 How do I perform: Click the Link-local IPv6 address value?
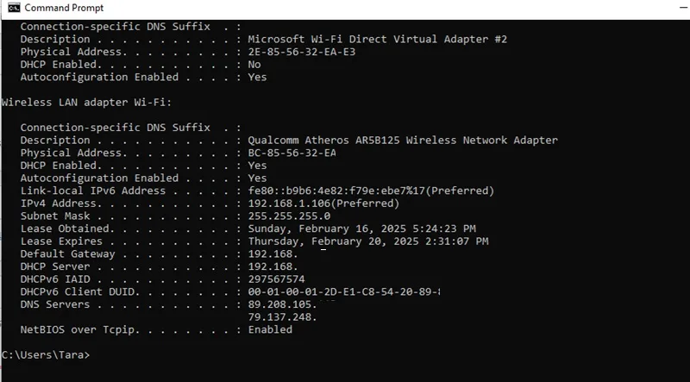pos(371,191)
